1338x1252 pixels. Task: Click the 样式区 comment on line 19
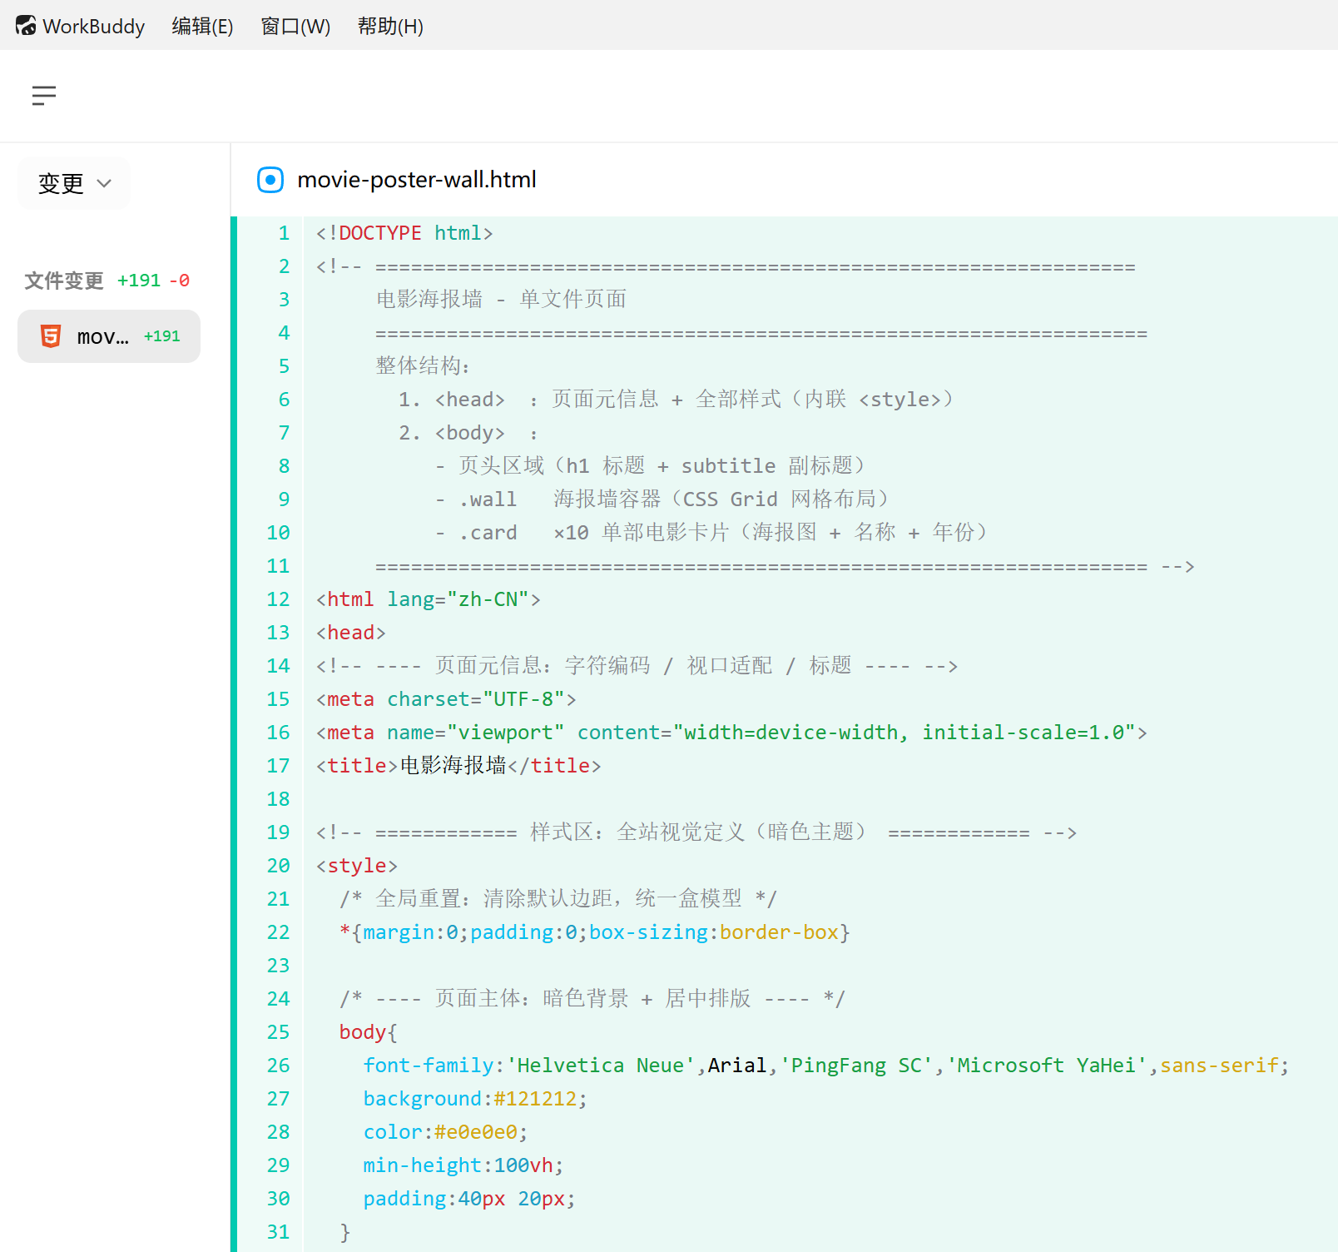click(x=696, y=832)
